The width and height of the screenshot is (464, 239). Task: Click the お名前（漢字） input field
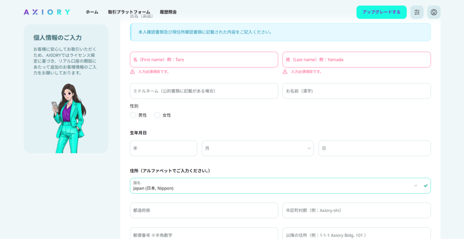357,91
